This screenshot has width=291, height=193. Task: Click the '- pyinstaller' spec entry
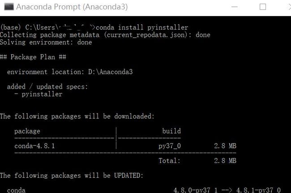[38, 94]
